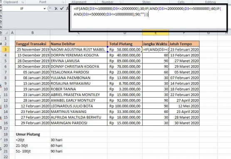This screenshot has height=159, width=231.
Task: Select row 3 header
Action: click(5, 49)
